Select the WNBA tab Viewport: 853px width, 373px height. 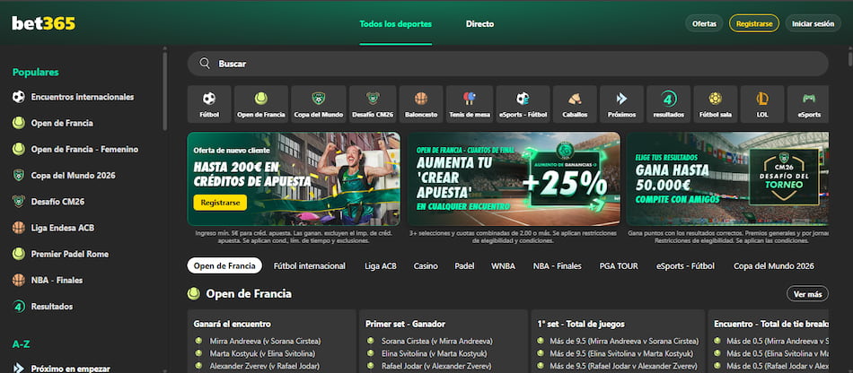(x=503, y=265)
